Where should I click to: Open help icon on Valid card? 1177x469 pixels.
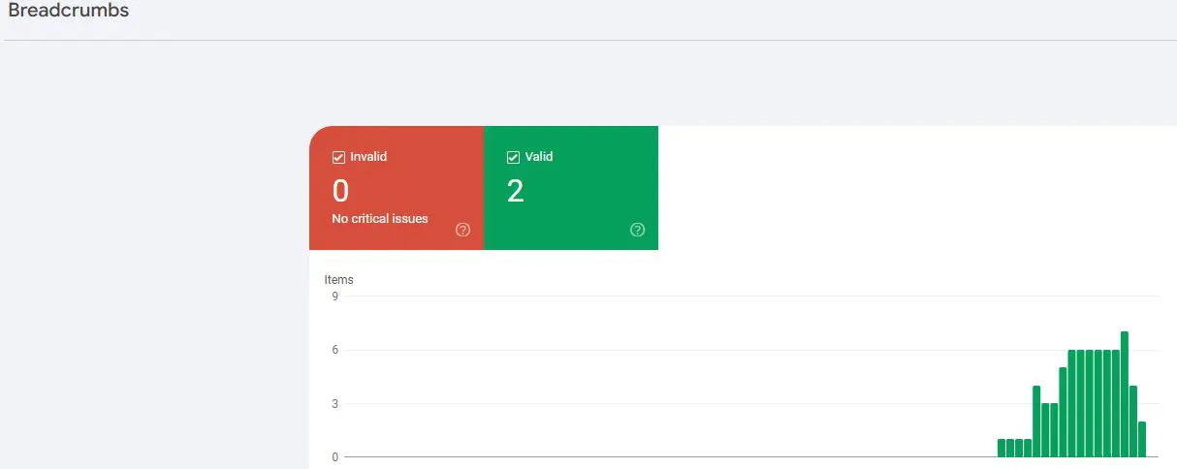click(637, 230)
